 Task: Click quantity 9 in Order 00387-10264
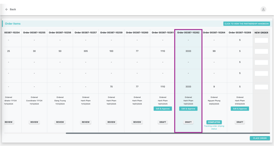click(x=214, y=86)
